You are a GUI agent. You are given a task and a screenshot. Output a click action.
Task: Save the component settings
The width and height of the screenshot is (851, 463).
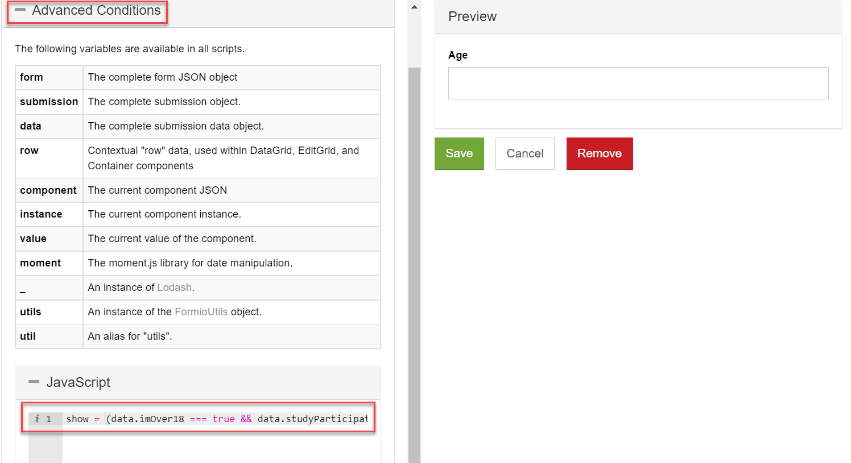coord(459,153)
